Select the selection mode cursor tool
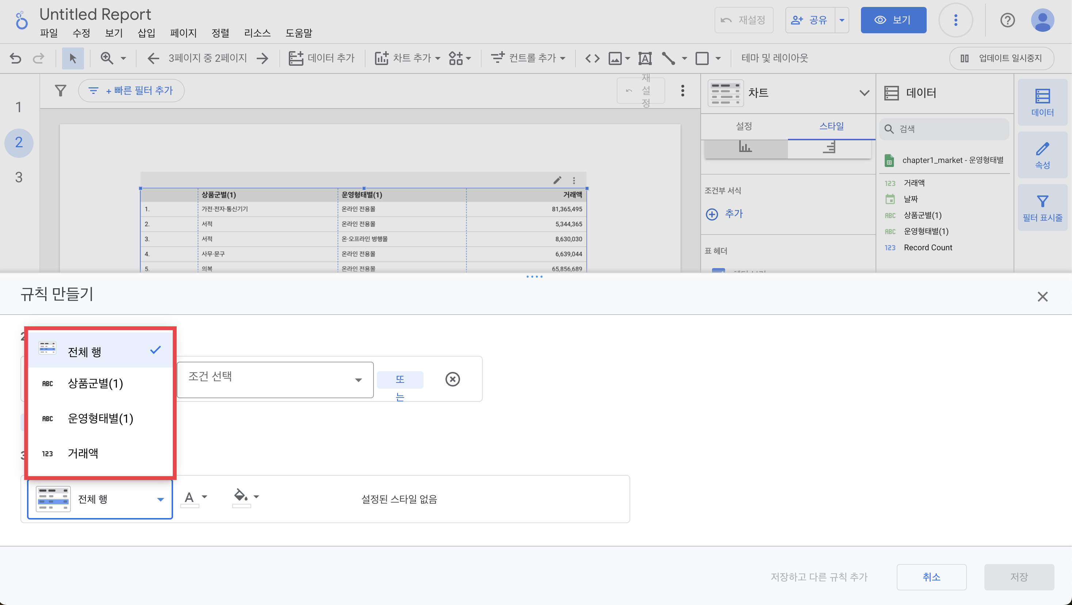Image resolution: width=1072 pixels, height=605 pixels. (73, 58)
